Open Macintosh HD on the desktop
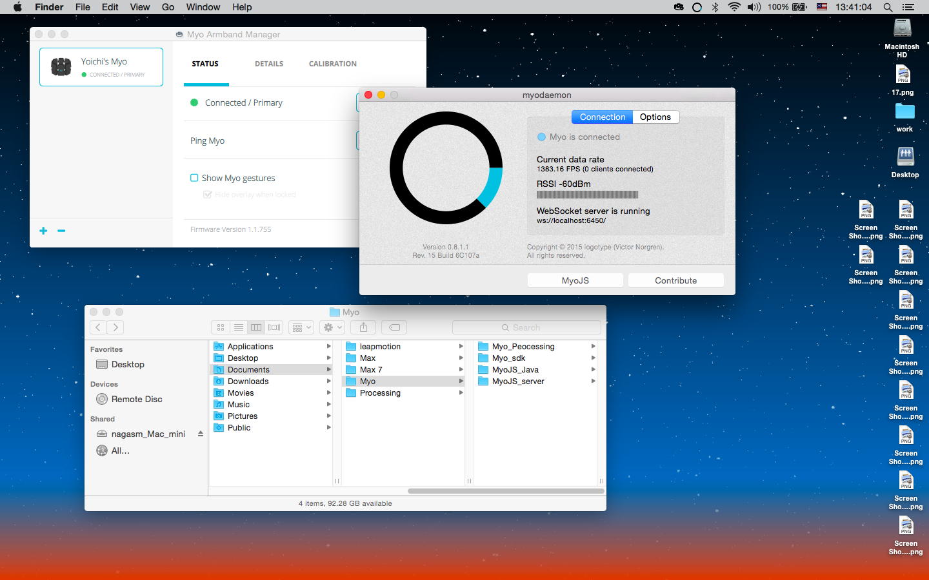This screenshot has width=929, height=580. [902, 38]
